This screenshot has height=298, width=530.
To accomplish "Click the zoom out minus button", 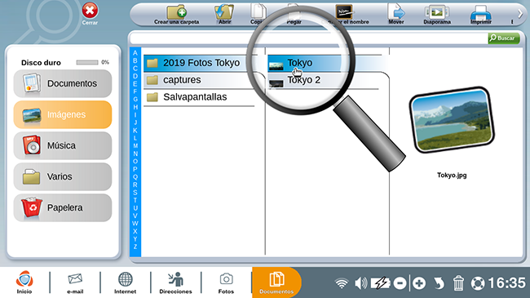I will click(x=400, y=283).
